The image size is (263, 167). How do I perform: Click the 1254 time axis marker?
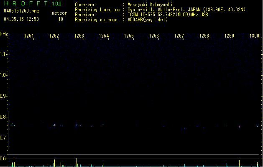pyautogui.click(x=104, y=36)
